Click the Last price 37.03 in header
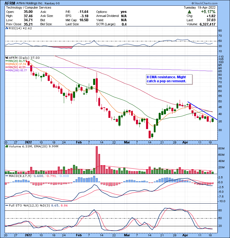Viewport: 230px width, 238px height. (211, 20)
